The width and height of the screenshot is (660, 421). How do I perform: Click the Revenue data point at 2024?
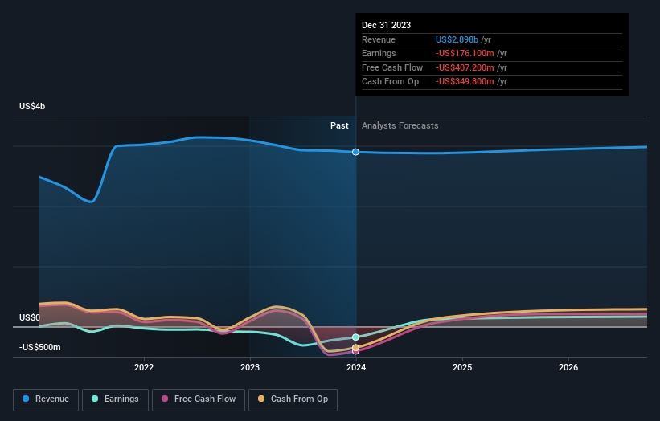click(355, 152)
